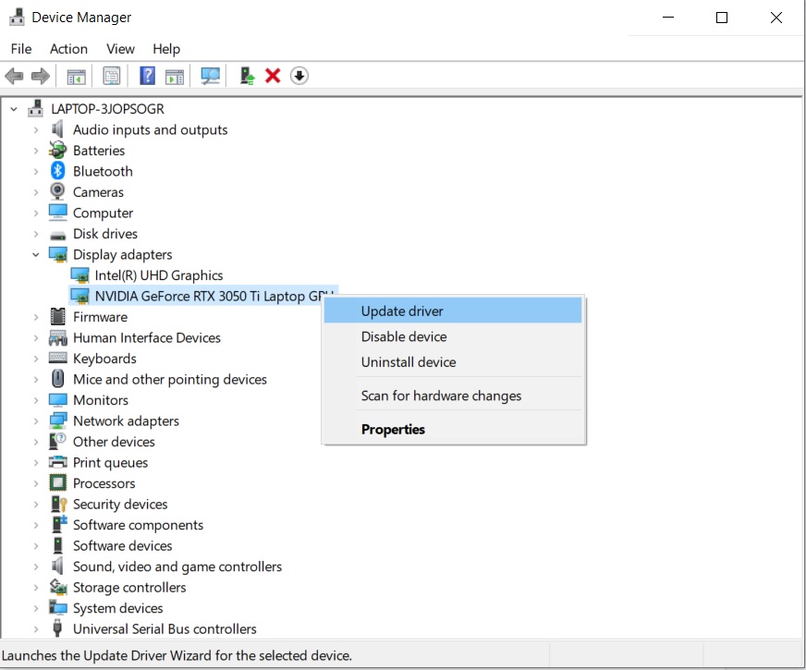The width and height of the screenshot is (806, 670).
Task: Expand the Monitors category arrow
Action: click(35, 400)
